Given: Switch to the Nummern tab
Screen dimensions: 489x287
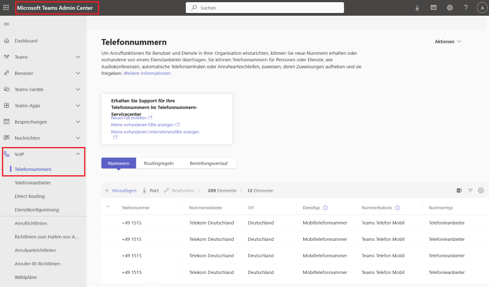Looking at the screenshot, I should tap(118, 163).
